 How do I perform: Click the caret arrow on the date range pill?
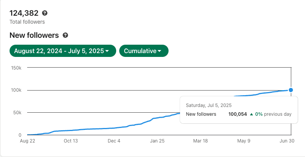tap(107, 51)
